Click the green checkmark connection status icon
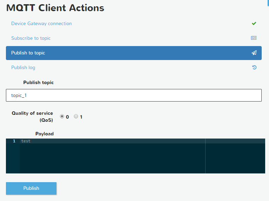This screenshot has height=201, width=269. (x=254, y=24)
